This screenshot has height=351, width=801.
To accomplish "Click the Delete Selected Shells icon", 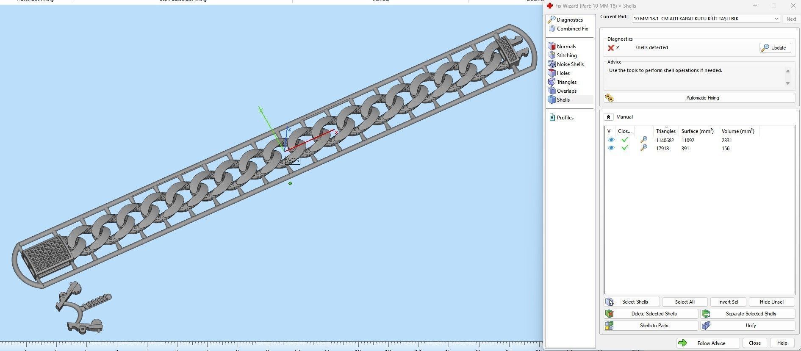I will (609, 314).
